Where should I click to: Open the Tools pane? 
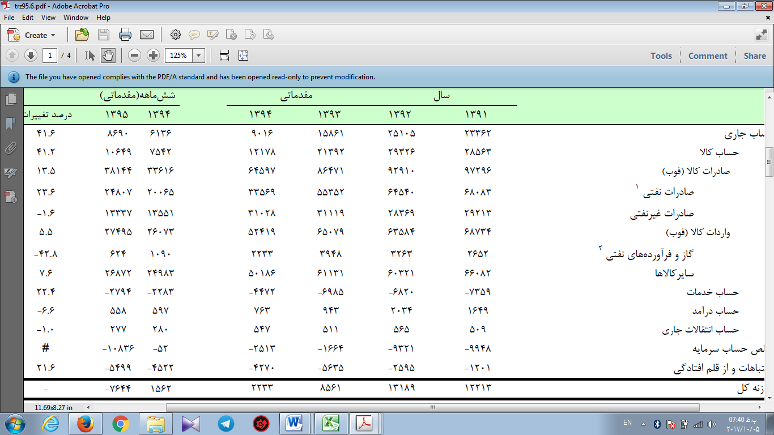tap(661, 56)
